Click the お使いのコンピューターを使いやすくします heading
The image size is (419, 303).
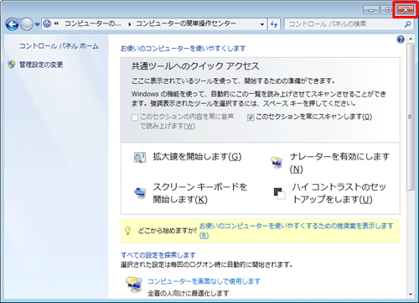[183, 49]
